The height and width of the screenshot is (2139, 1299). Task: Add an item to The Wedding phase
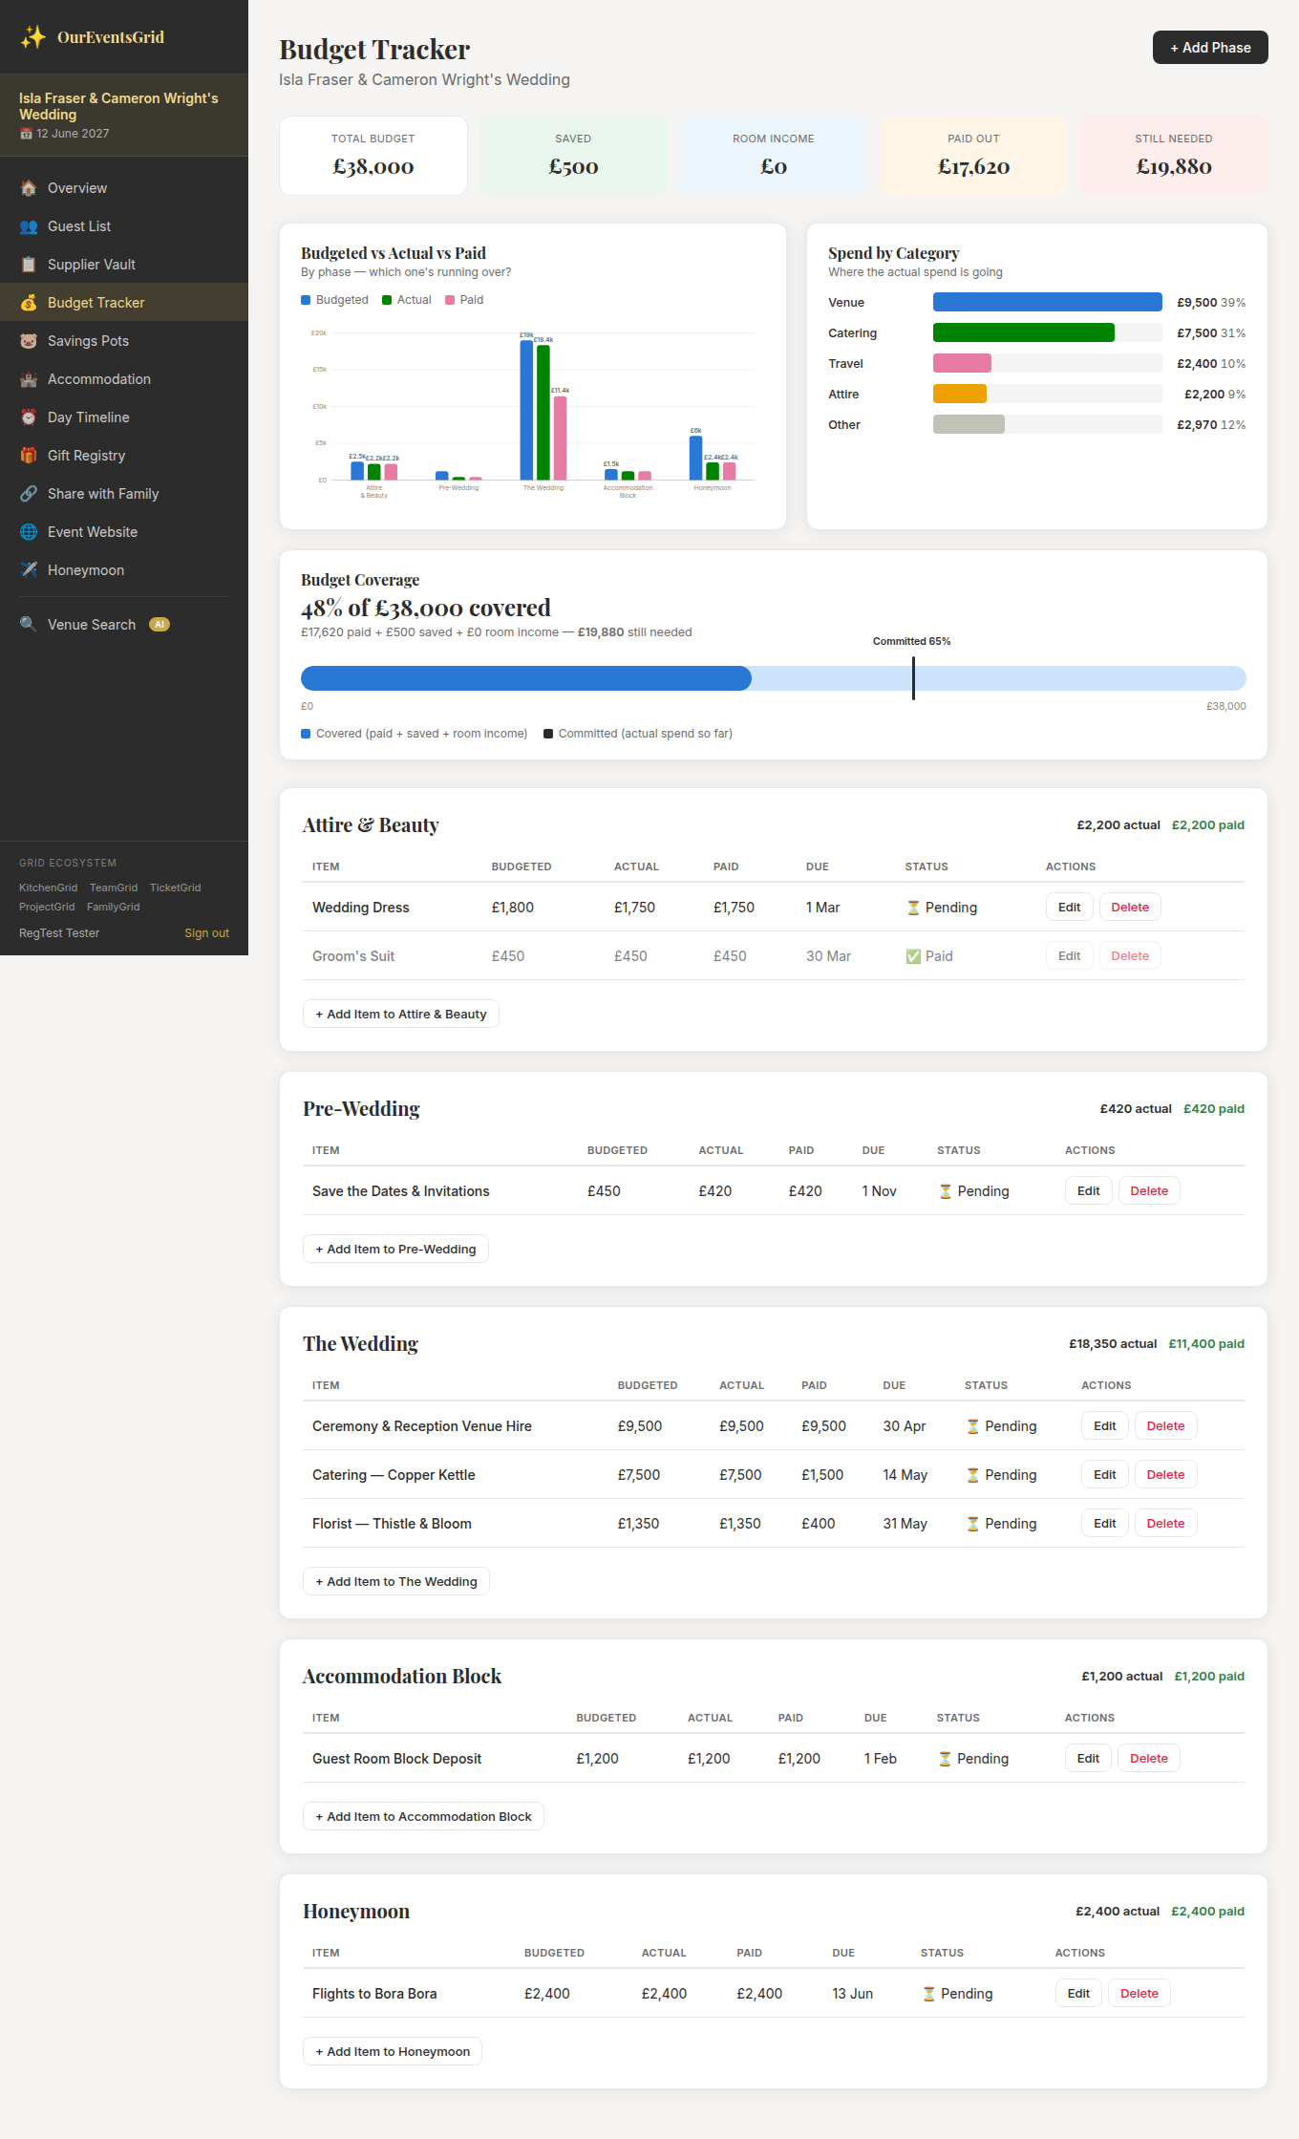pos(396,1582)
